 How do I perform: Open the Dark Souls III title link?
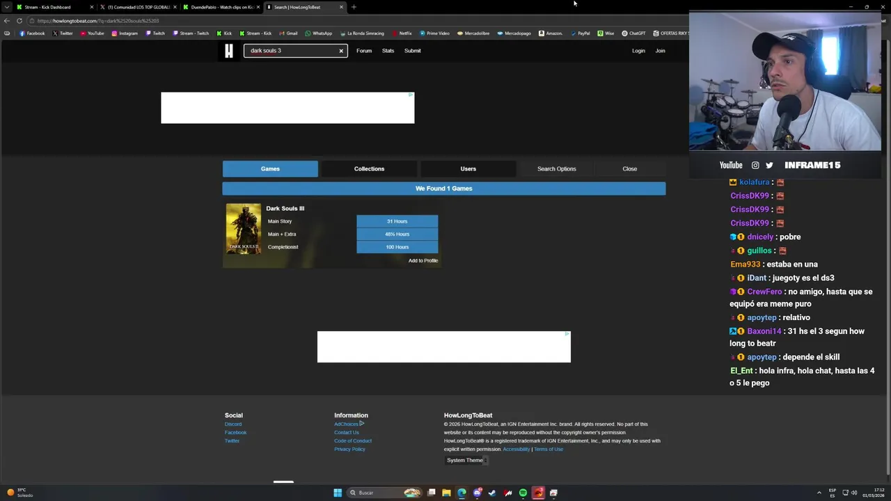(285, 208)
